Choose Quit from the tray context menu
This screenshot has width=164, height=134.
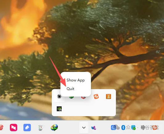point(70,89)
